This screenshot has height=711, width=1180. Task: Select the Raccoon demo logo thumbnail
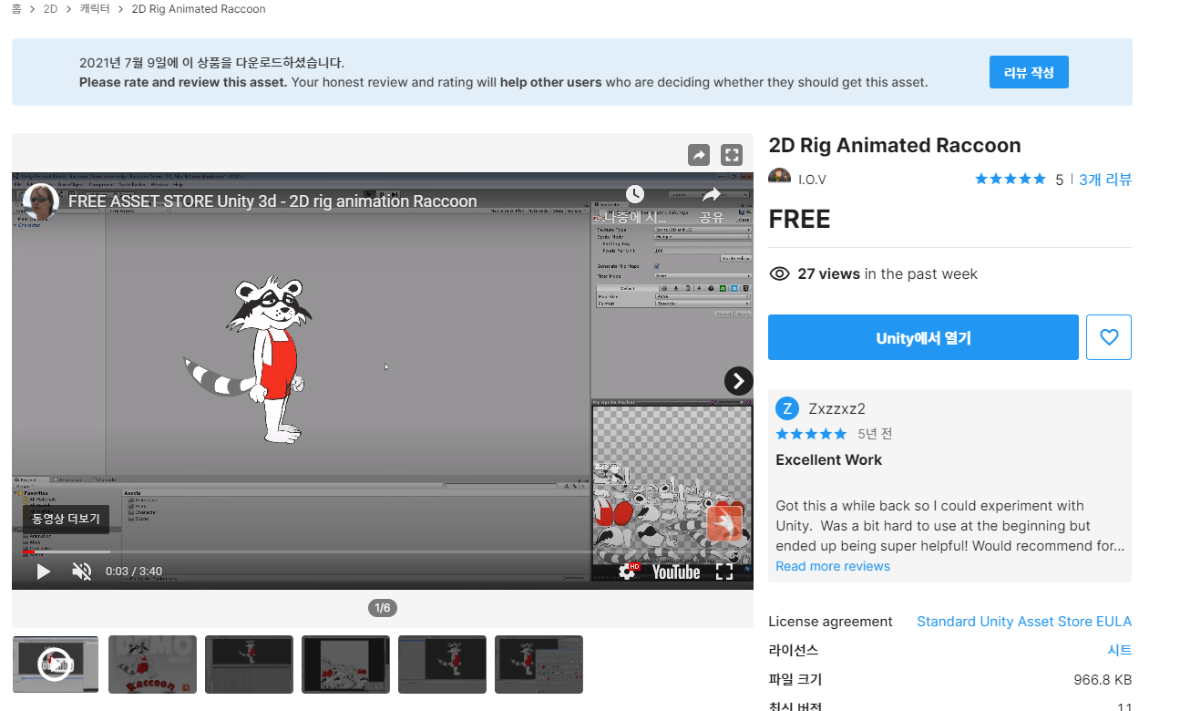pos(152,665)
